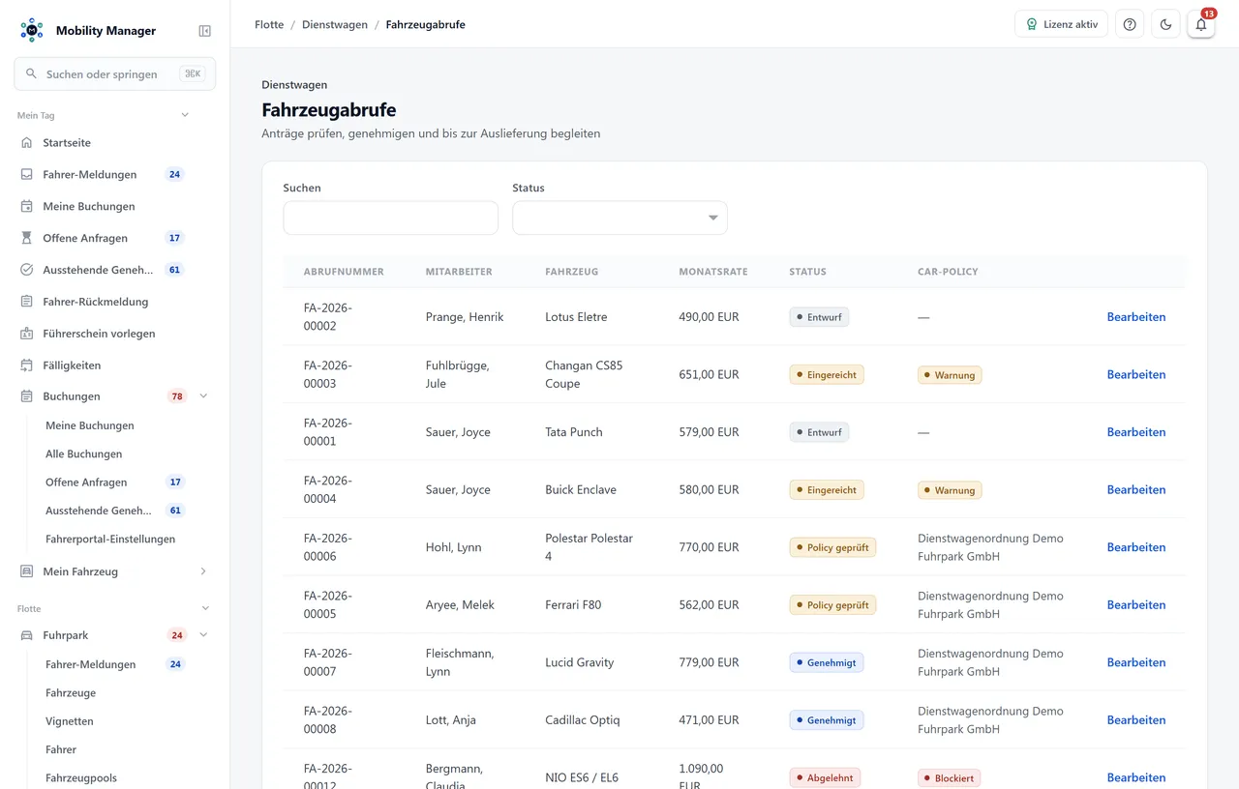Click Bearbeiten for Cadillac Optiq row
This screenshot has width=1239, height=789.
(1136, 720)
